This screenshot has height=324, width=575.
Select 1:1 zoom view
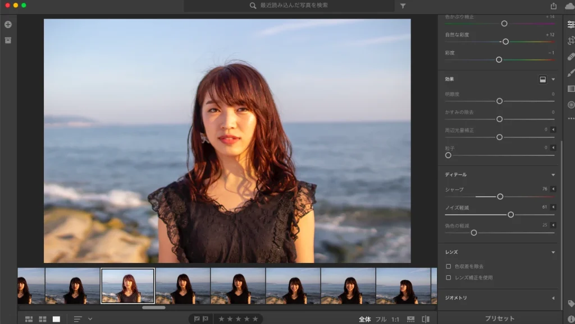[395, 320]
